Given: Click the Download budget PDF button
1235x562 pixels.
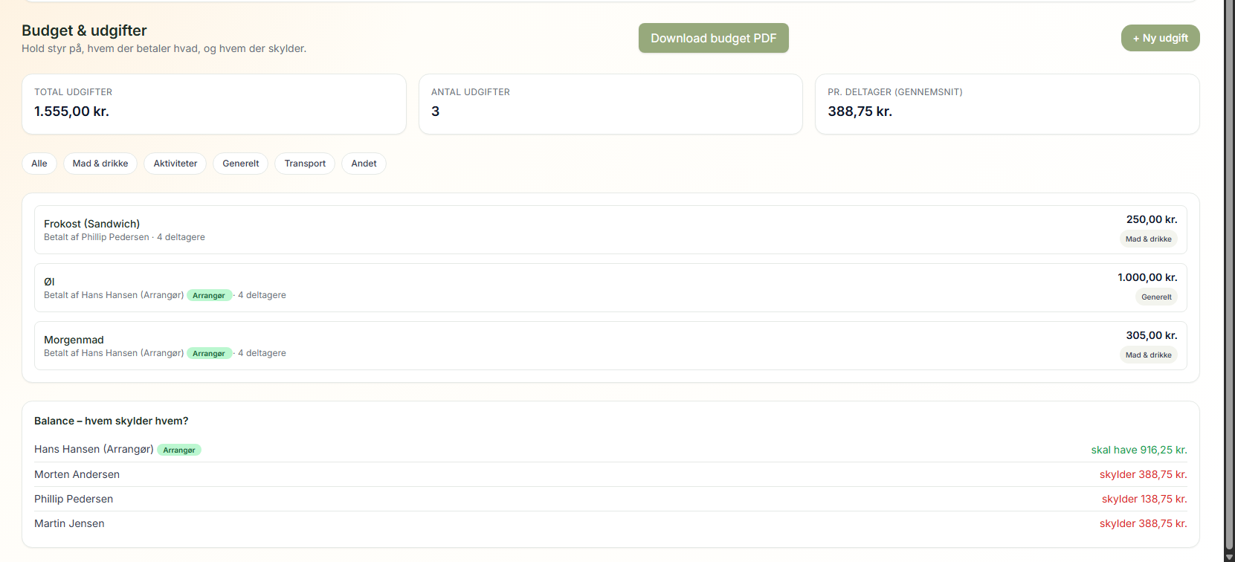Looking at the screenshot, I should (713, 38).
